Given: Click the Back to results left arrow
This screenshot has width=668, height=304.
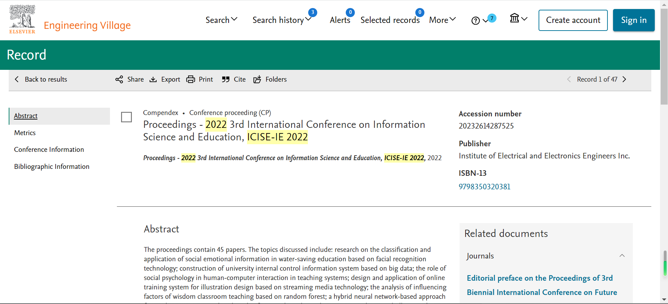Looking at the screenshot, I should point(17,79).
